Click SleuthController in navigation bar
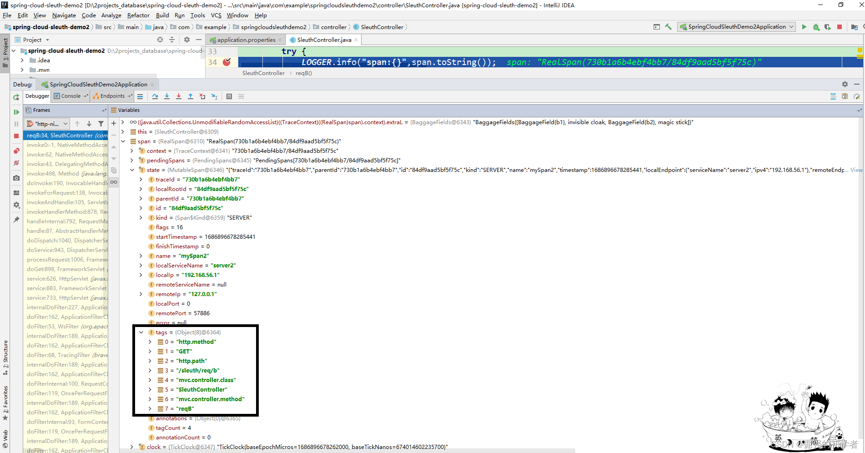The image size is (865, 453). 382,27
